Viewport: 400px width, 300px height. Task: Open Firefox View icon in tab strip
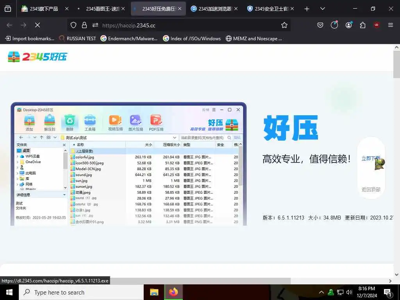8,9
